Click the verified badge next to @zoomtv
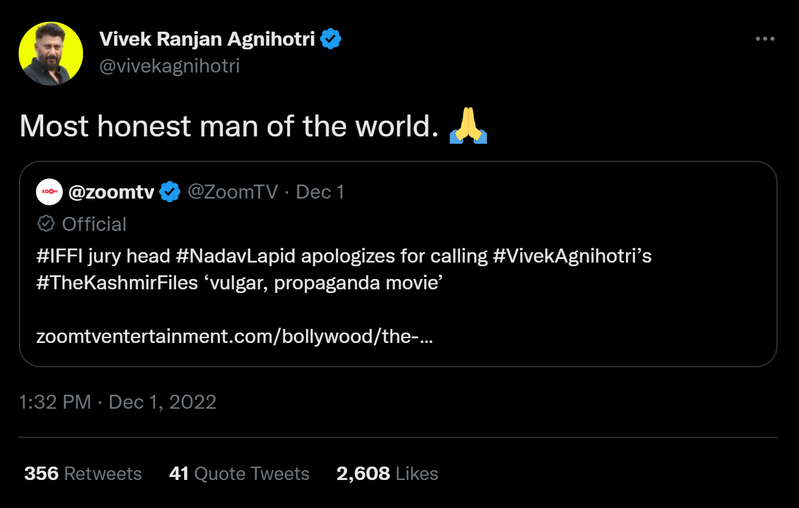 click(x=169, y=192)
